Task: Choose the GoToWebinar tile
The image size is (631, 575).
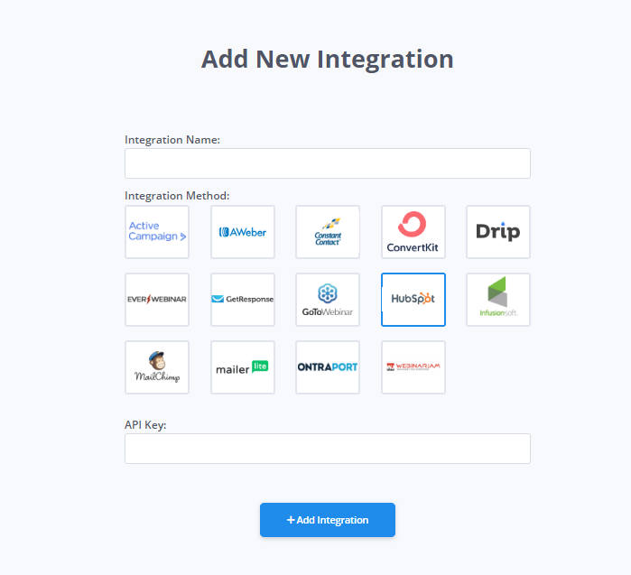Action: (328, 300)
